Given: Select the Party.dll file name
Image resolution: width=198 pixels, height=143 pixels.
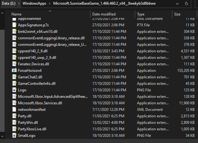Looking at the screenshot, I should pos(24,116).
